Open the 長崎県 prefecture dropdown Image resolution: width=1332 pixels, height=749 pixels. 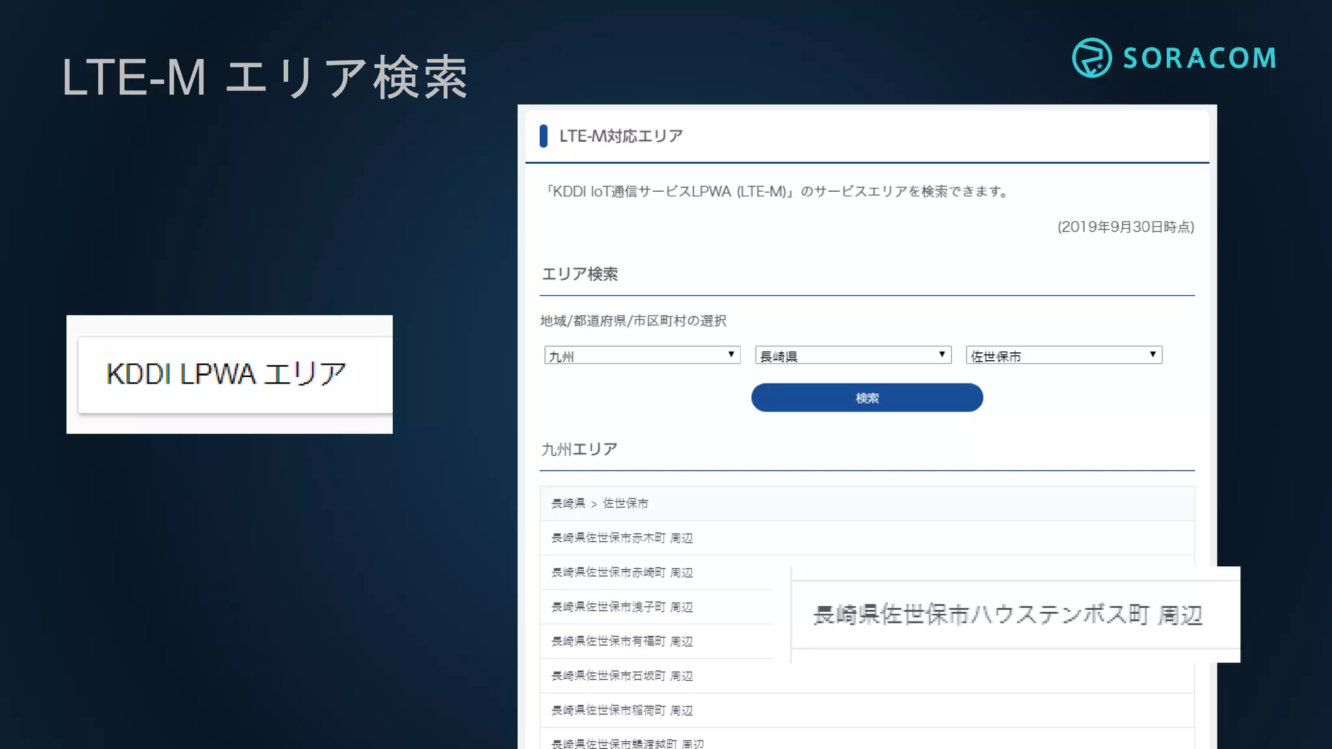[853, 355]
